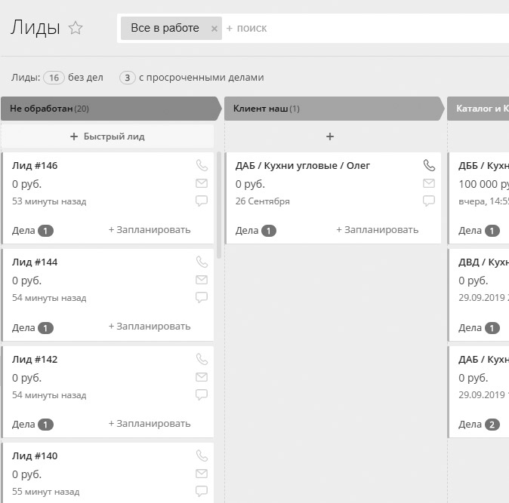Click the 'Быстрый лид' button
The image size is (509, 503).
[107, 136]
